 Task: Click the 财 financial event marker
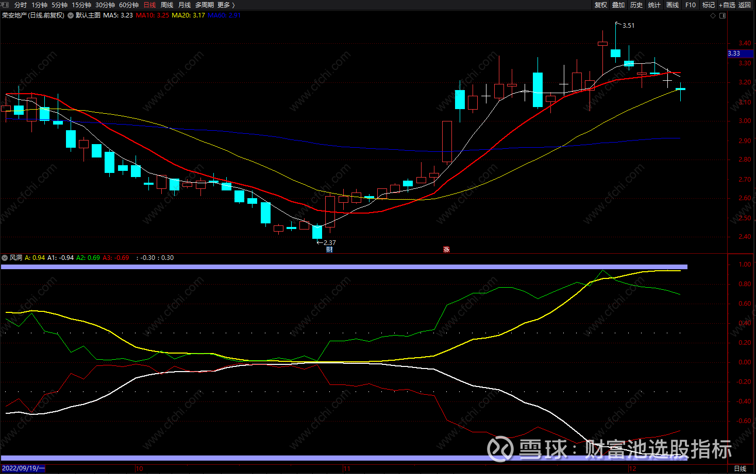pos(330,250)
